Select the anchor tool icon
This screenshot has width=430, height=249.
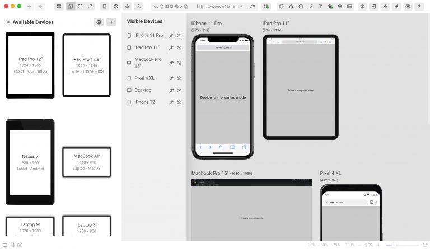[x=291, y=7]
